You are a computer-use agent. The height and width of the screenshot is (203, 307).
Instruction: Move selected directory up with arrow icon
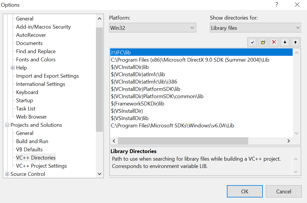pyautogui.click(x=296, y=42)
